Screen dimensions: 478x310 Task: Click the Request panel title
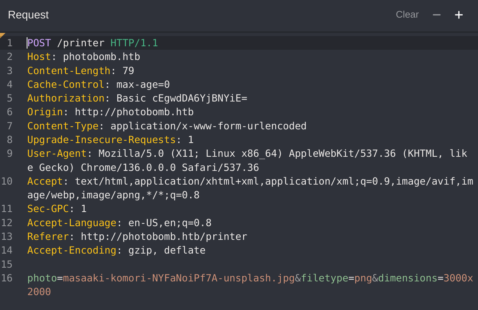click(28, 15)
